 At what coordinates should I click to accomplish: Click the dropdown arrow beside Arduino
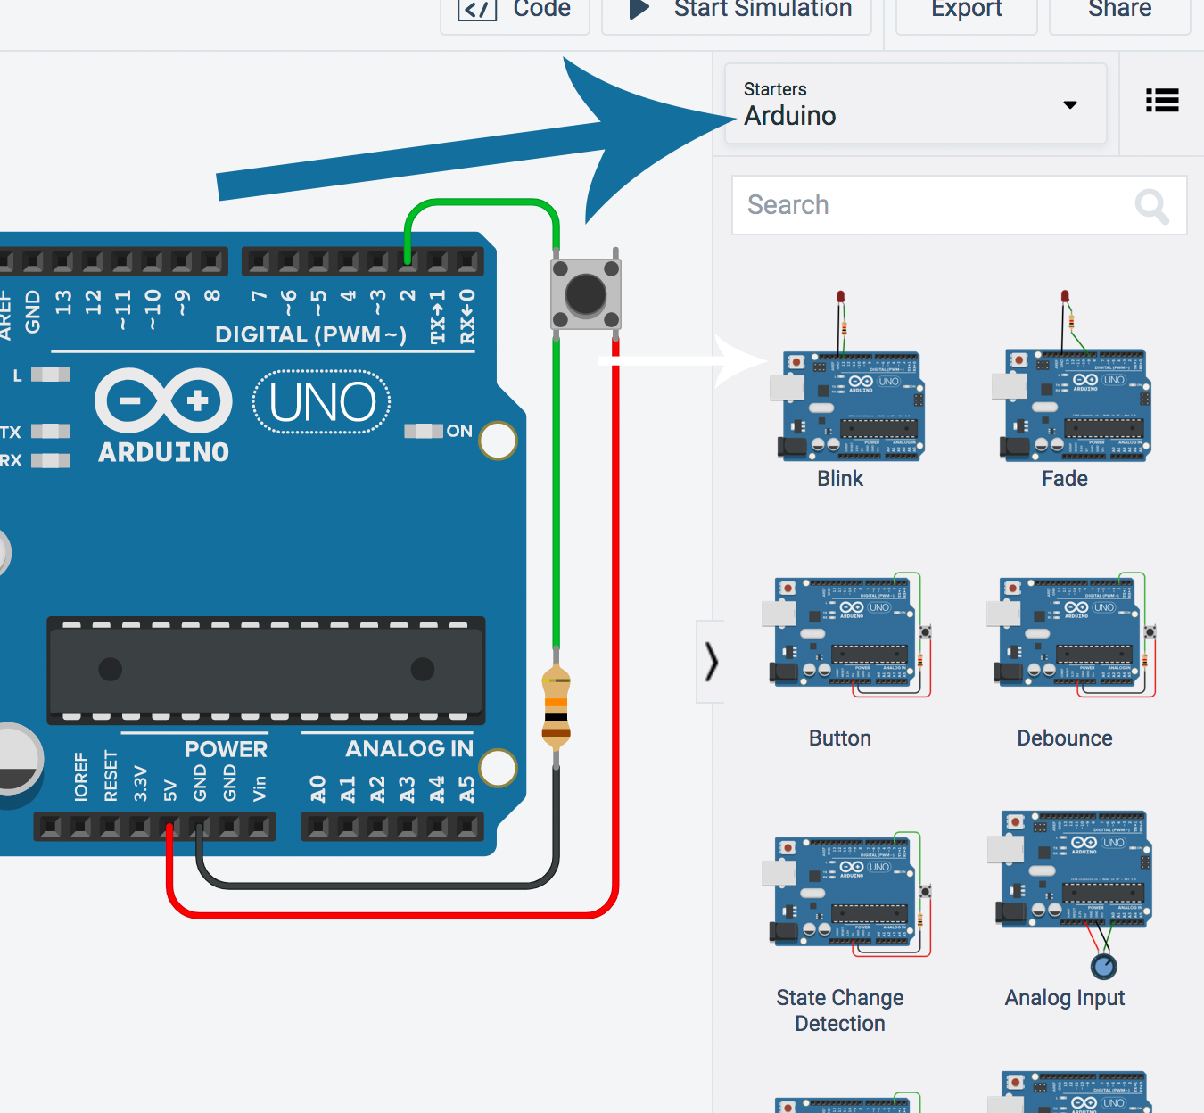click(1070, 105)
